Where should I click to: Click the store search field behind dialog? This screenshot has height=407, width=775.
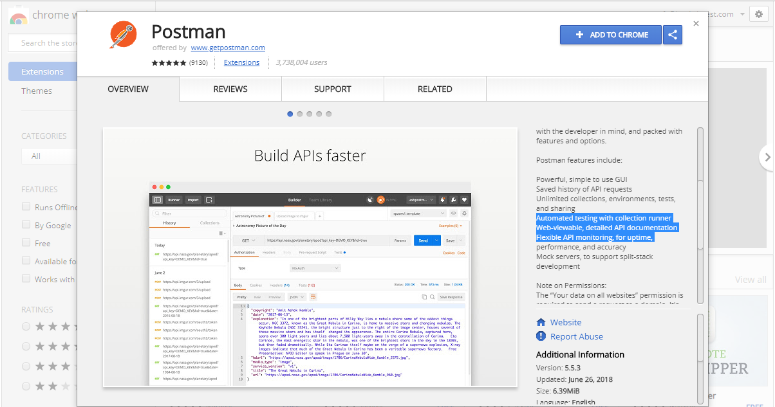(43, 43)
